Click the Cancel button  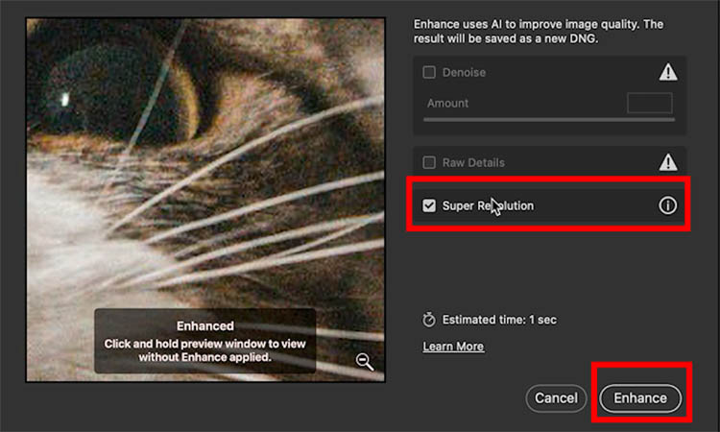coord(556,398)
